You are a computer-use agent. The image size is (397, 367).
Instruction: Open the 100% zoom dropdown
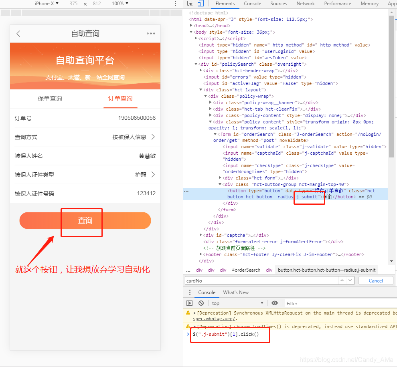coord(120,4)
